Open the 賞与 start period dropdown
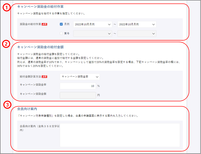This screenshot has height=154, width=201. tap(93, 33)
